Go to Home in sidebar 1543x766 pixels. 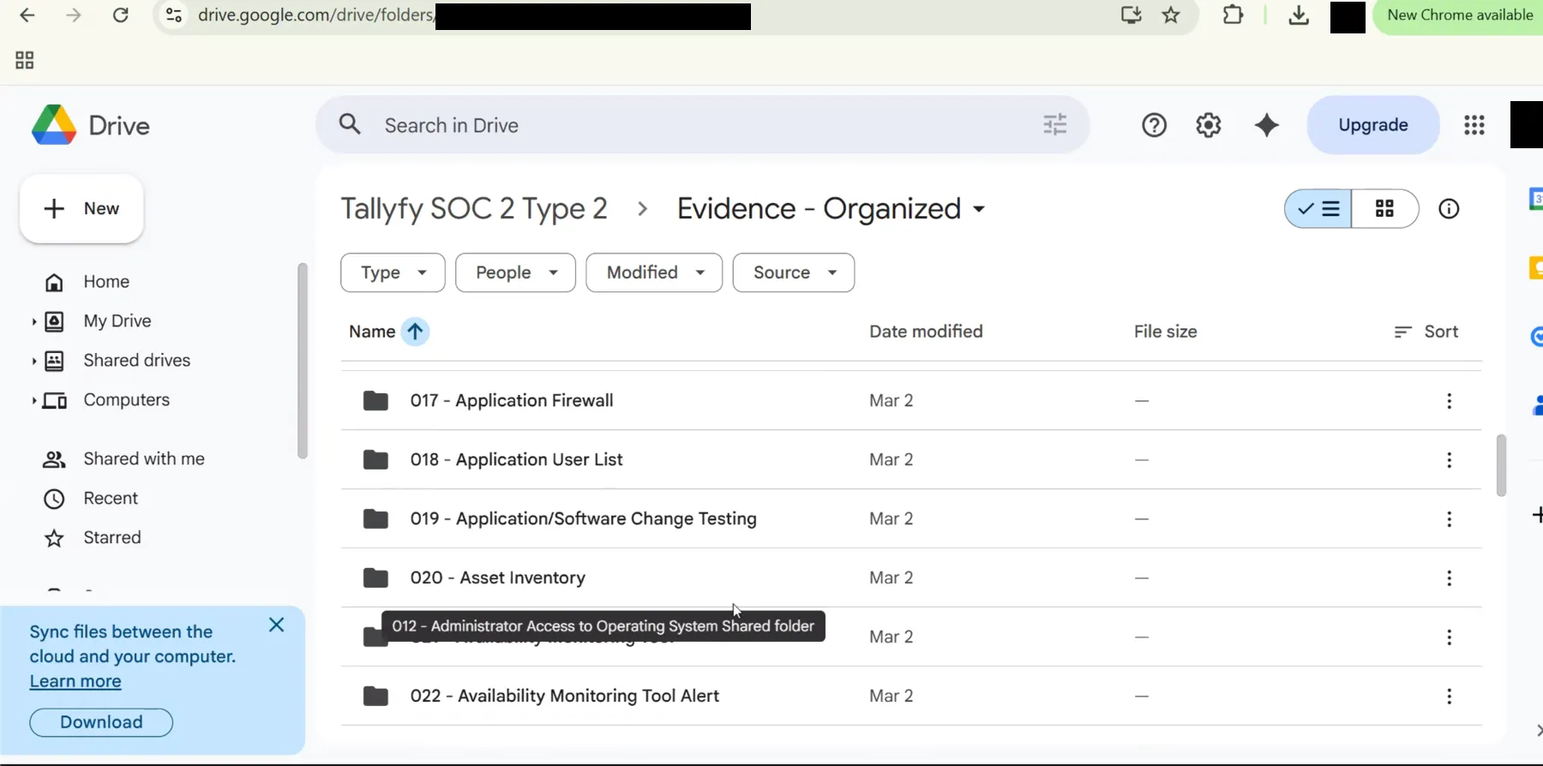pos(106,282)
